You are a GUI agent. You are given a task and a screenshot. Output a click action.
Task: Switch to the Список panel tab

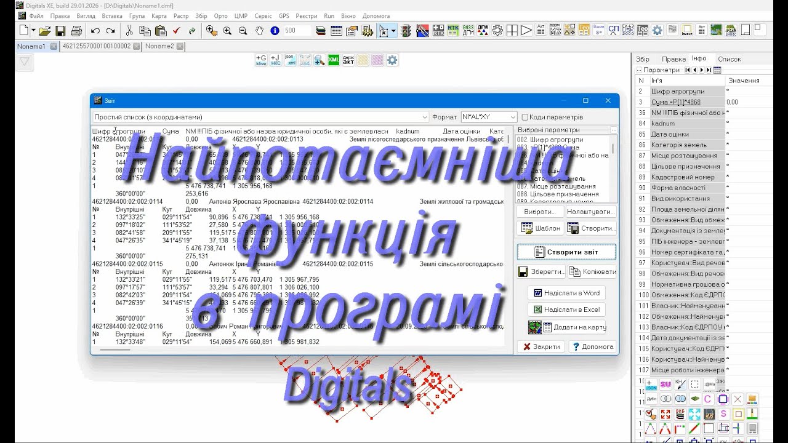click(730, 59)
